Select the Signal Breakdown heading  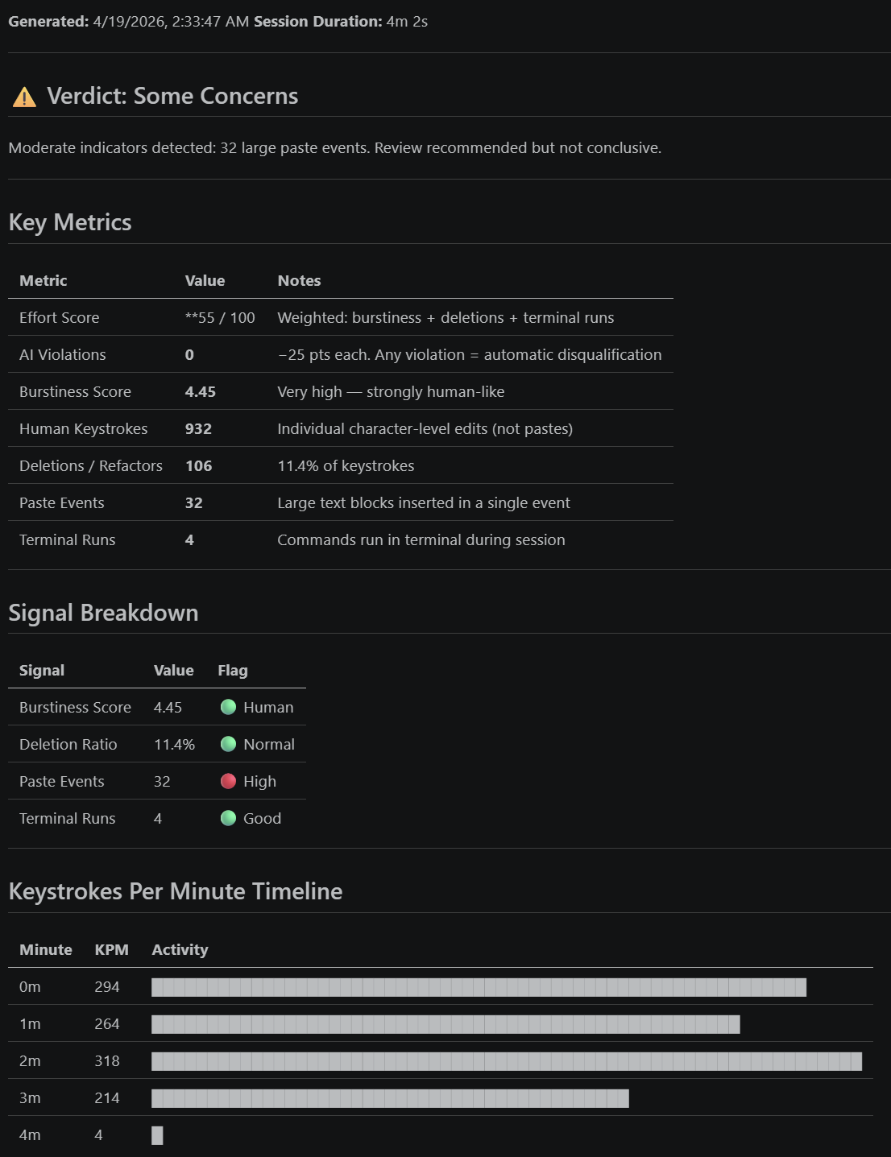coord(103,613)
